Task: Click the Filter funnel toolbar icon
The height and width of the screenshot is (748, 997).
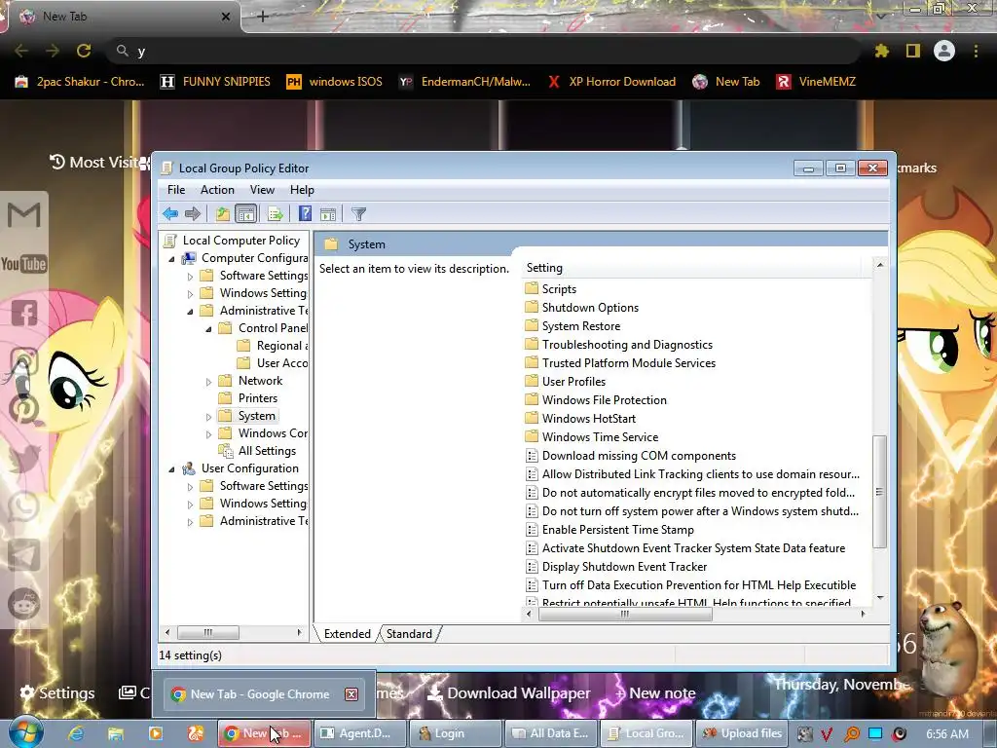Action: (358, 214)
